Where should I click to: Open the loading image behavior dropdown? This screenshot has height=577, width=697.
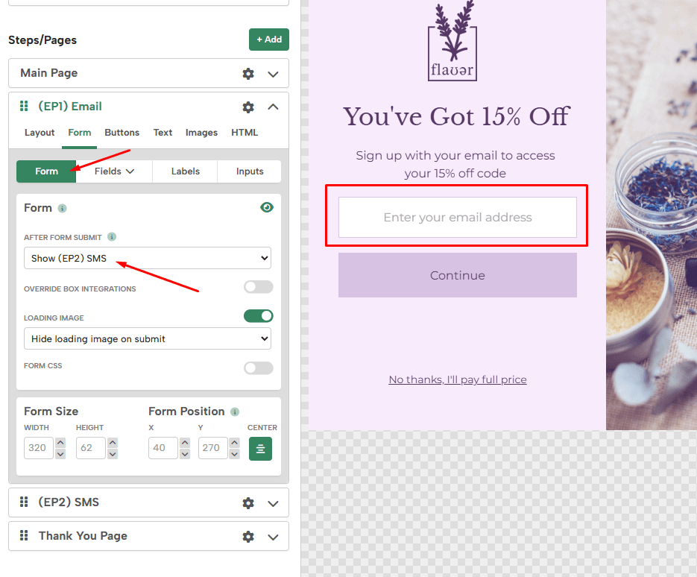click(147, 338)
